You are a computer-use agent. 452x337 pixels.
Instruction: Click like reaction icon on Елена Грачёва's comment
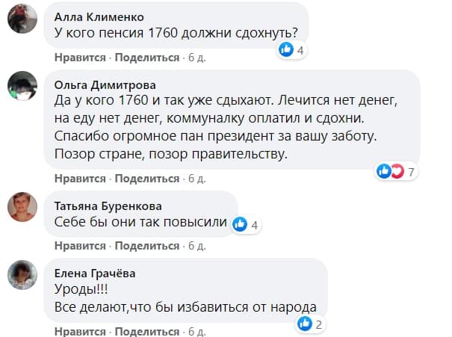point(304,324)
